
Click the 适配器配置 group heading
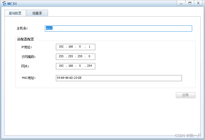pos(25,39)
